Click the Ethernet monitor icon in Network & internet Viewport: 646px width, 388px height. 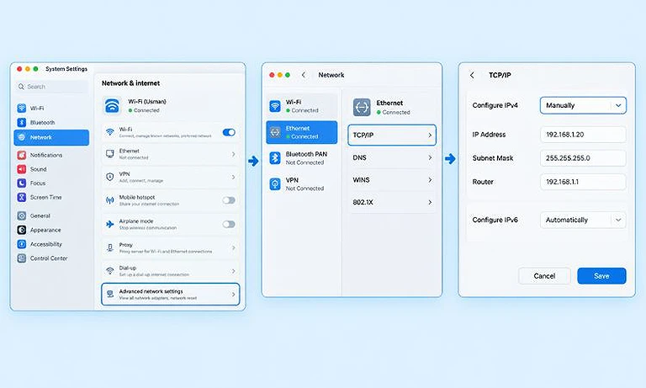click(110, 154)
